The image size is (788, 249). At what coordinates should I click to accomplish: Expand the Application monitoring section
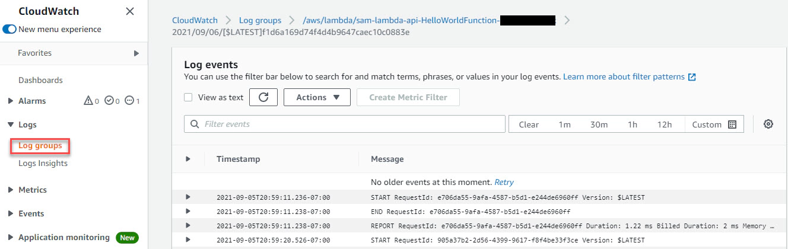coord(10,237)
